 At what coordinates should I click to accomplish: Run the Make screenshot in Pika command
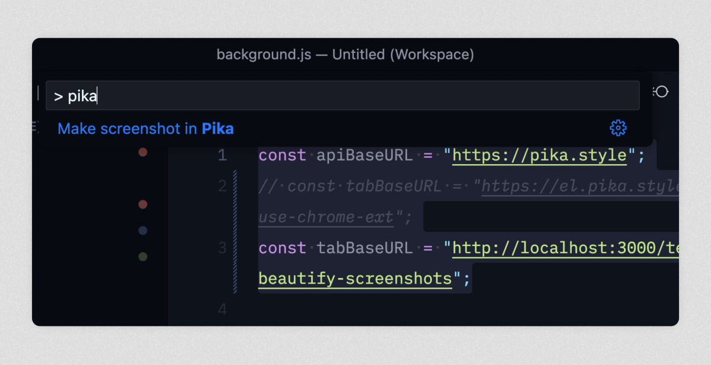(146, 129)
